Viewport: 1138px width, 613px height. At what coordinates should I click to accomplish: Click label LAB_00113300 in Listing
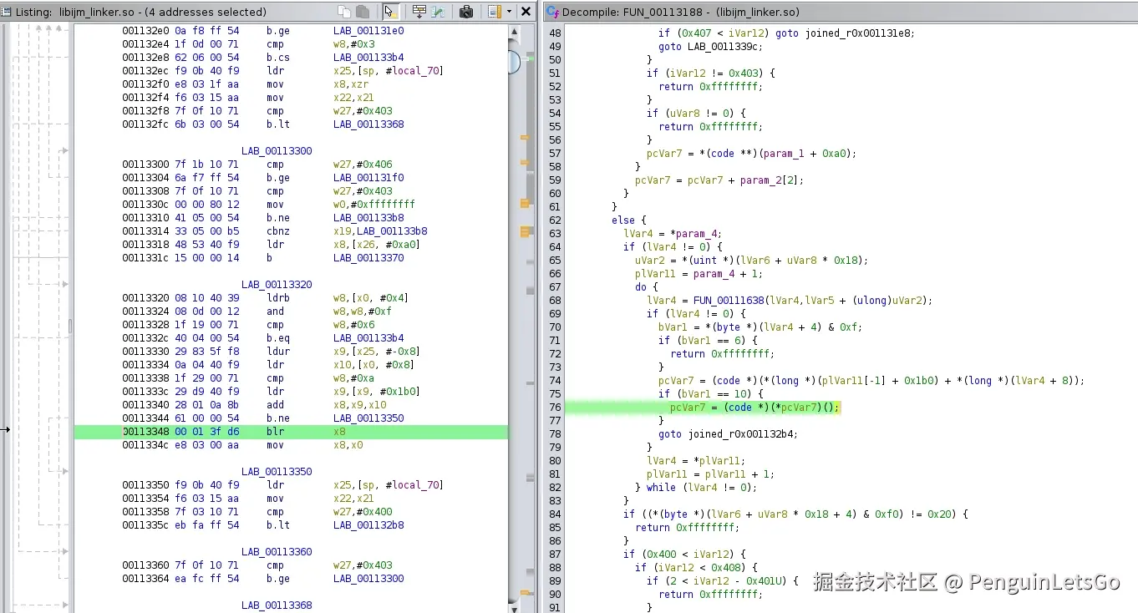coord(277,151)
